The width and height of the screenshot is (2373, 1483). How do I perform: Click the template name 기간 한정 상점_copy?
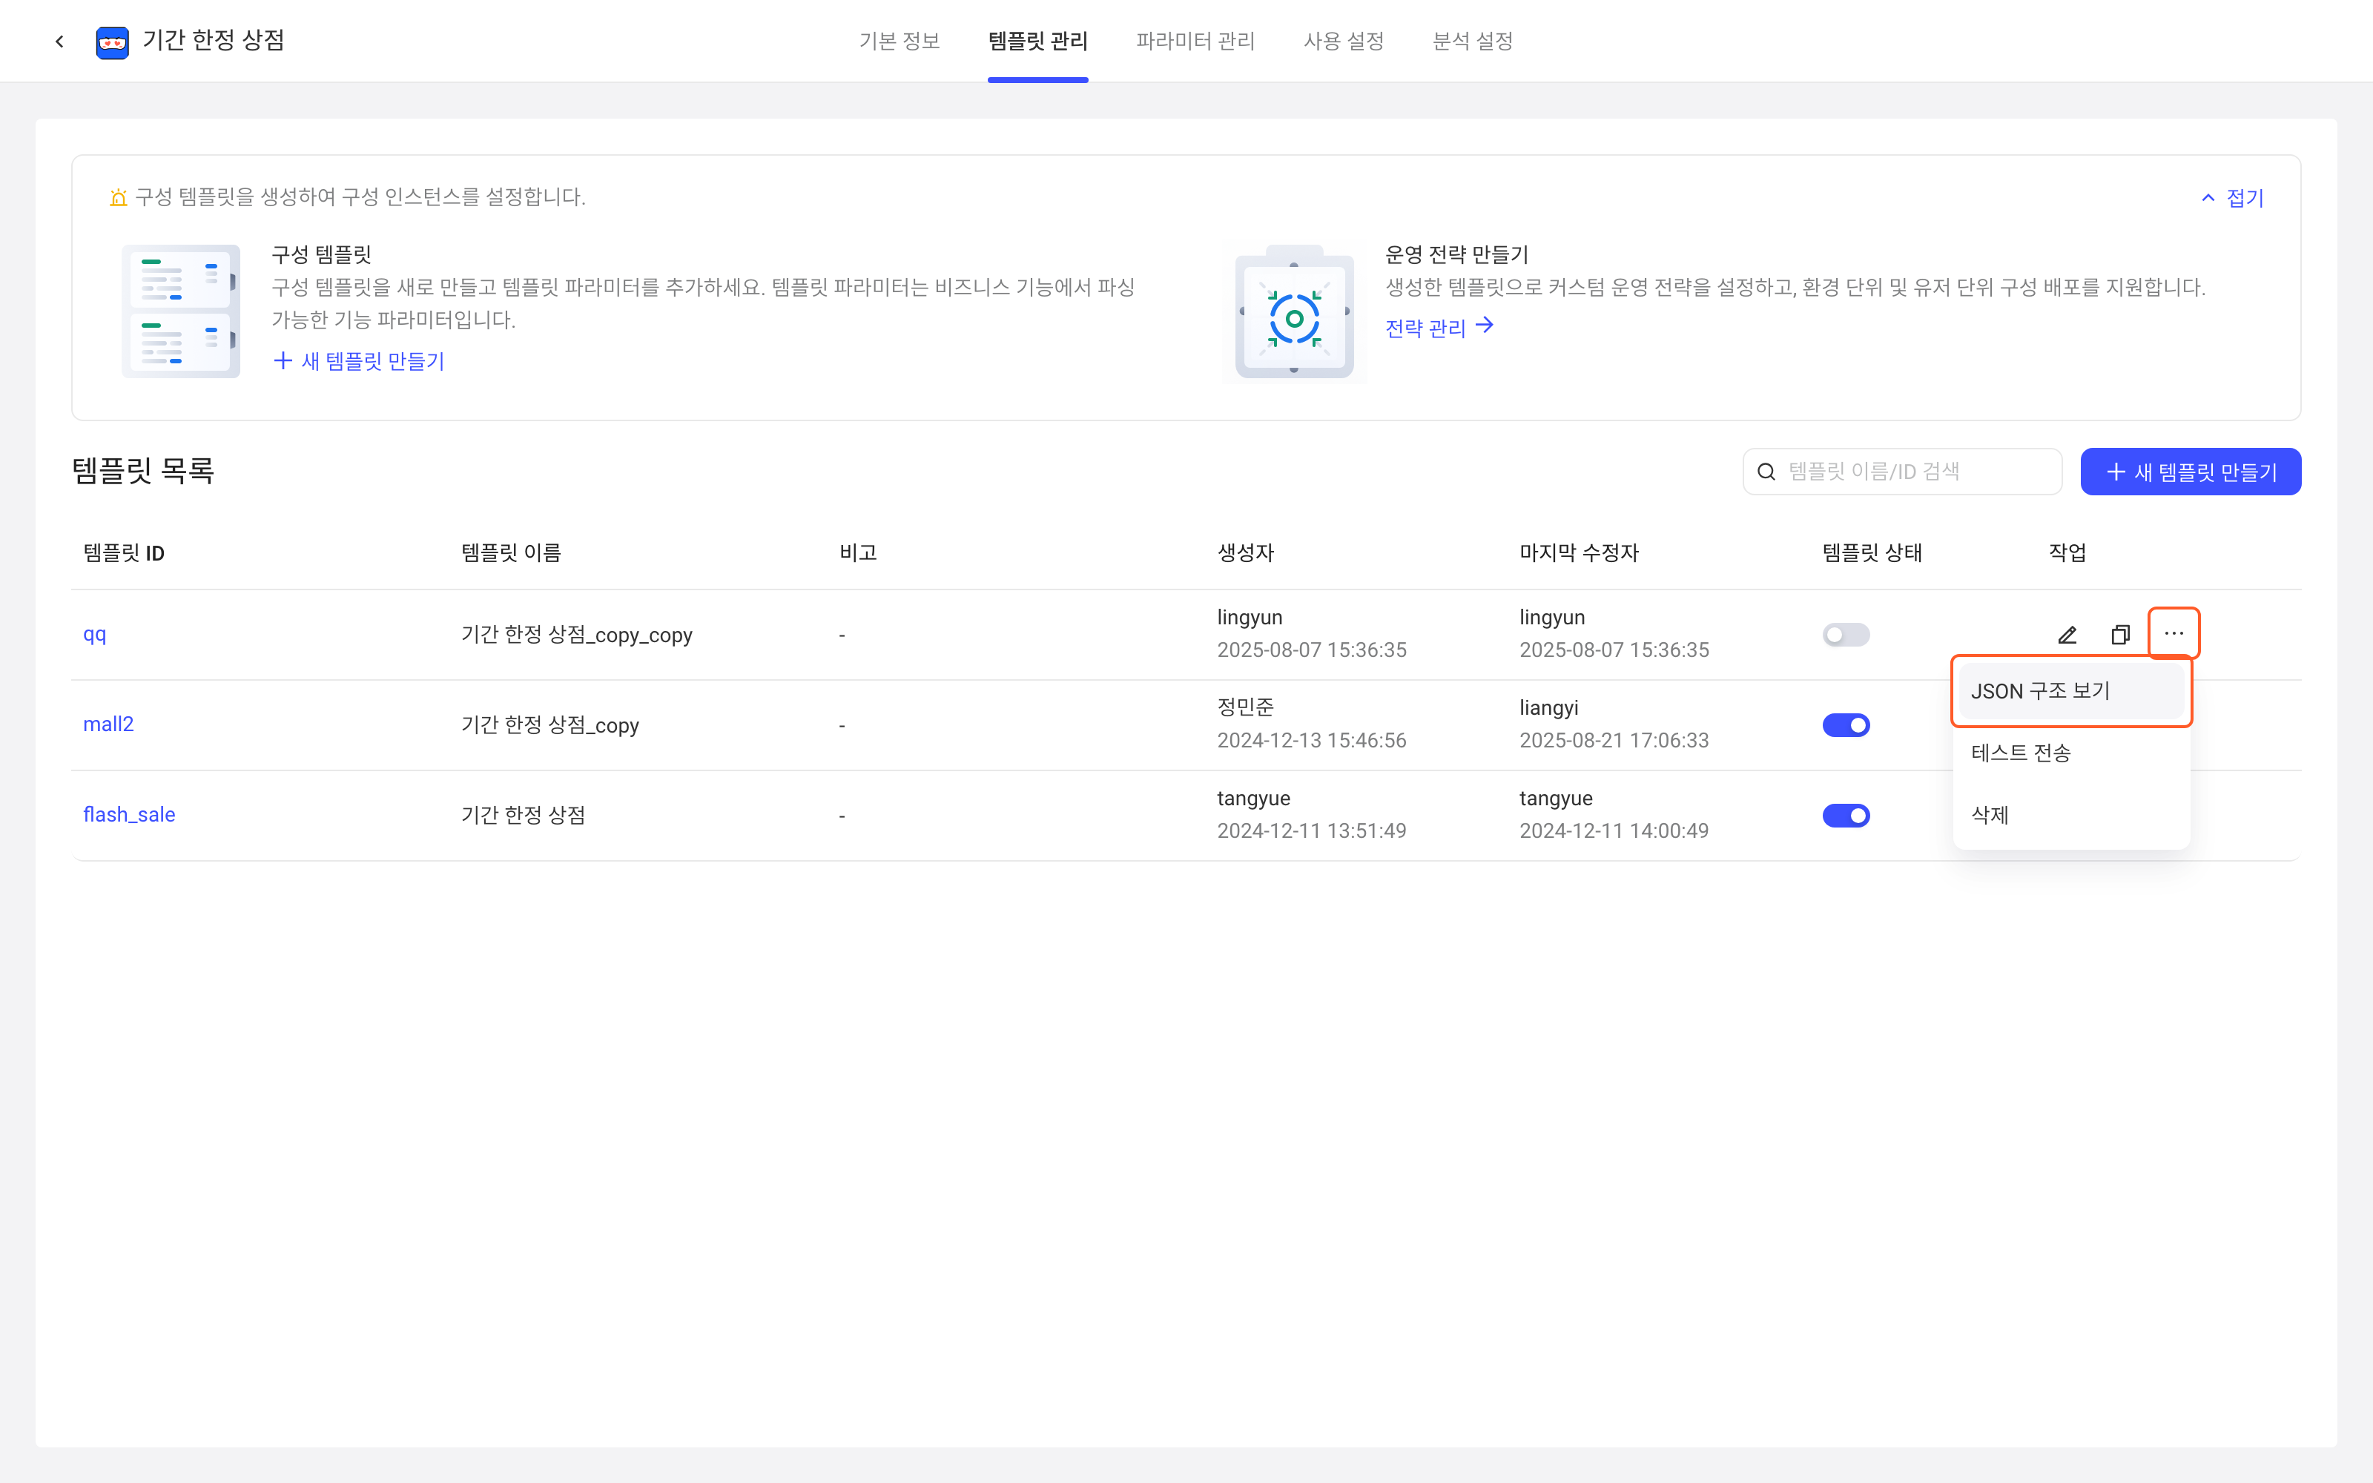[x=550, y=725]
